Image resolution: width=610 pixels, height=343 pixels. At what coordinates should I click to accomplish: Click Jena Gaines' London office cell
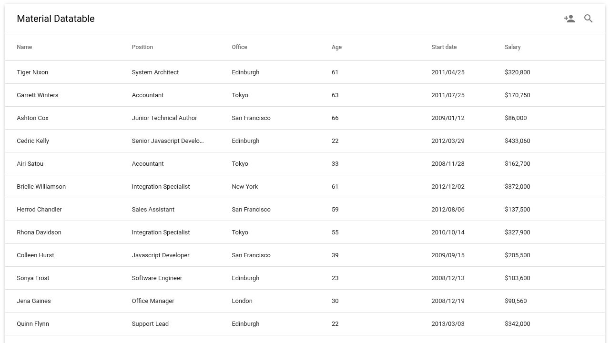point(242,301)
